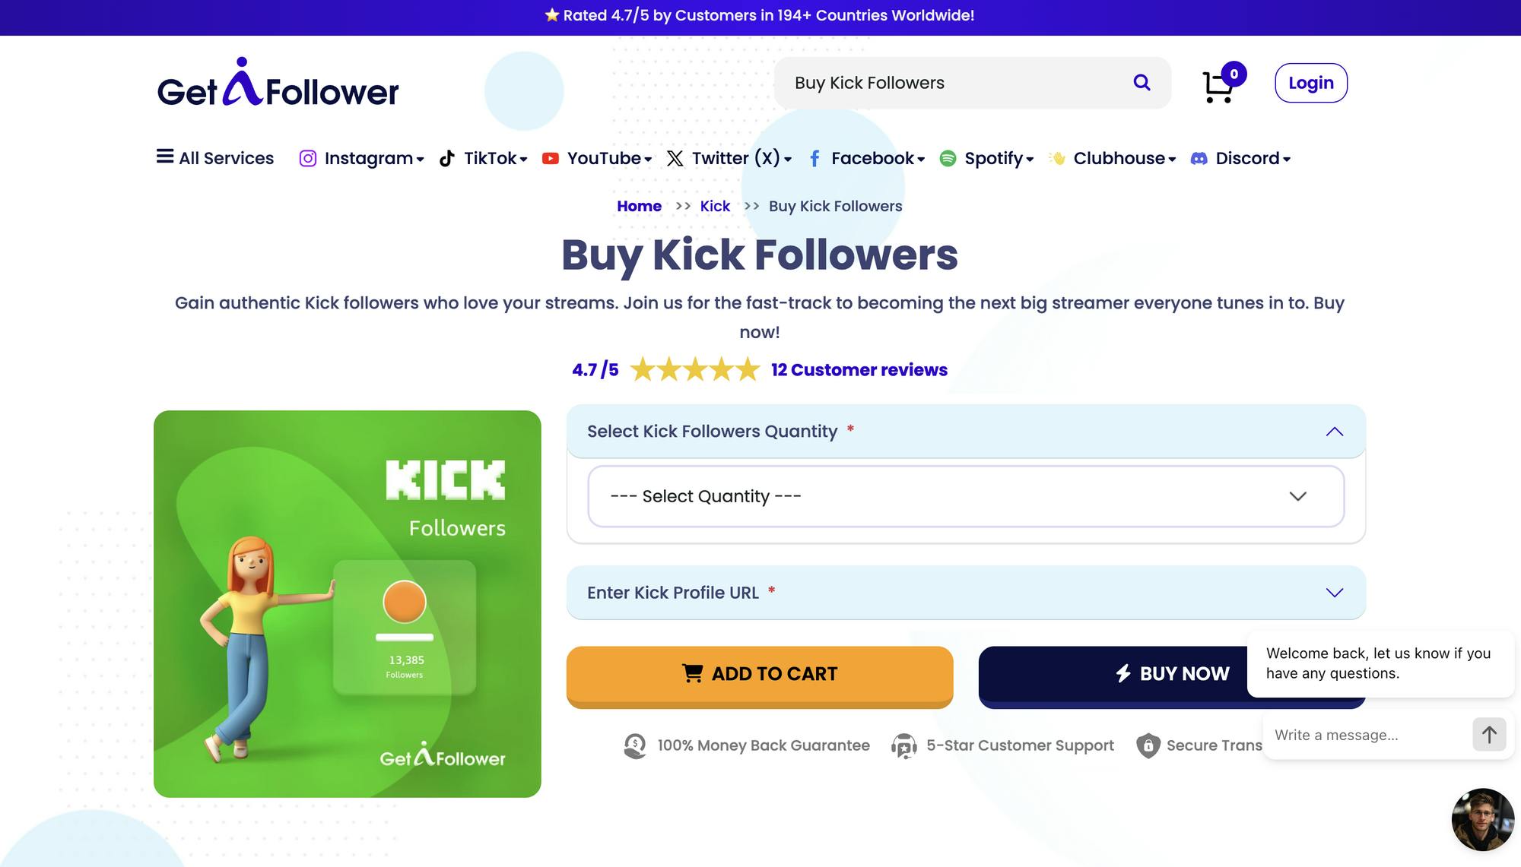Screen dimensions: 1521x867
Task: Click the Login button
Action: pos(1311,83)
